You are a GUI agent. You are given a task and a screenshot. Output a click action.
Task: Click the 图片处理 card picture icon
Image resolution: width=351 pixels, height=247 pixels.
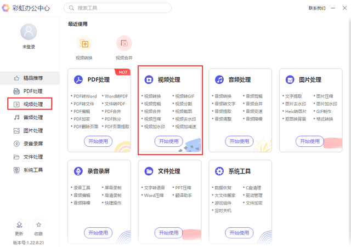click(290, 79)
